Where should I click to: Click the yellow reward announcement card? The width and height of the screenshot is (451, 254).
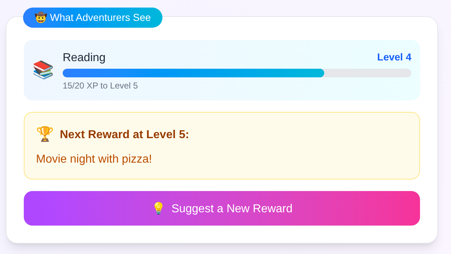[222, 145]
